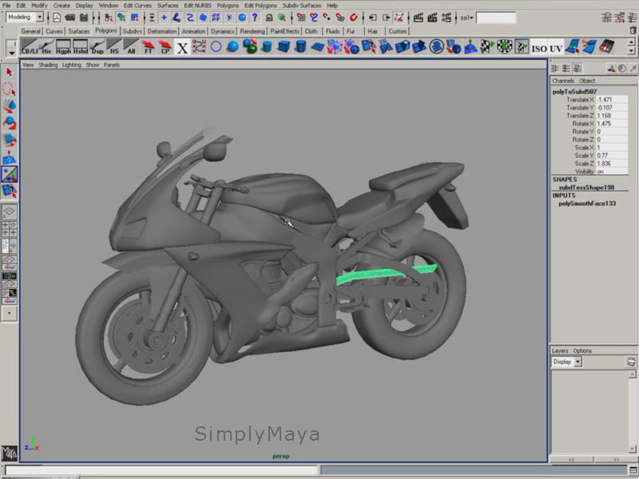Switch to the Deformation shelf tab
Screen dimensions: 639x479
tap(162, 31)
